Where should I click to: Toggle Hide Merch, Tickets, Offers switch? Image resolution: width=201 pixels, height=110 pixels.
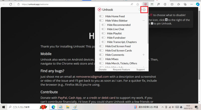pyautogui.click(x=101, y=63)
